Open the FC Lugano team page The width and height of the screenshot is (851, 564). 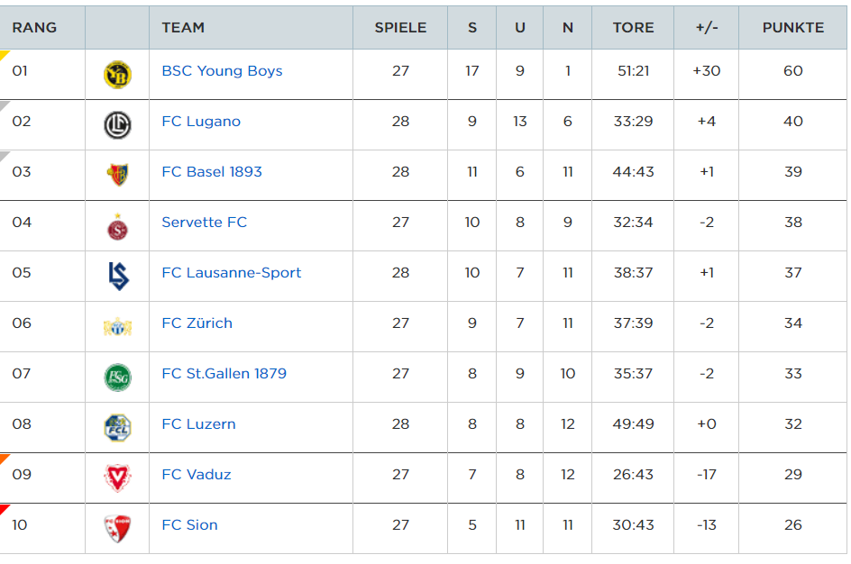tap(201, 122)
